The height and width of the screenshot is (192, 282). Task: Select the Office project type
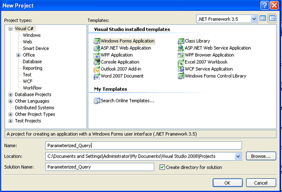tap(29, 55)
